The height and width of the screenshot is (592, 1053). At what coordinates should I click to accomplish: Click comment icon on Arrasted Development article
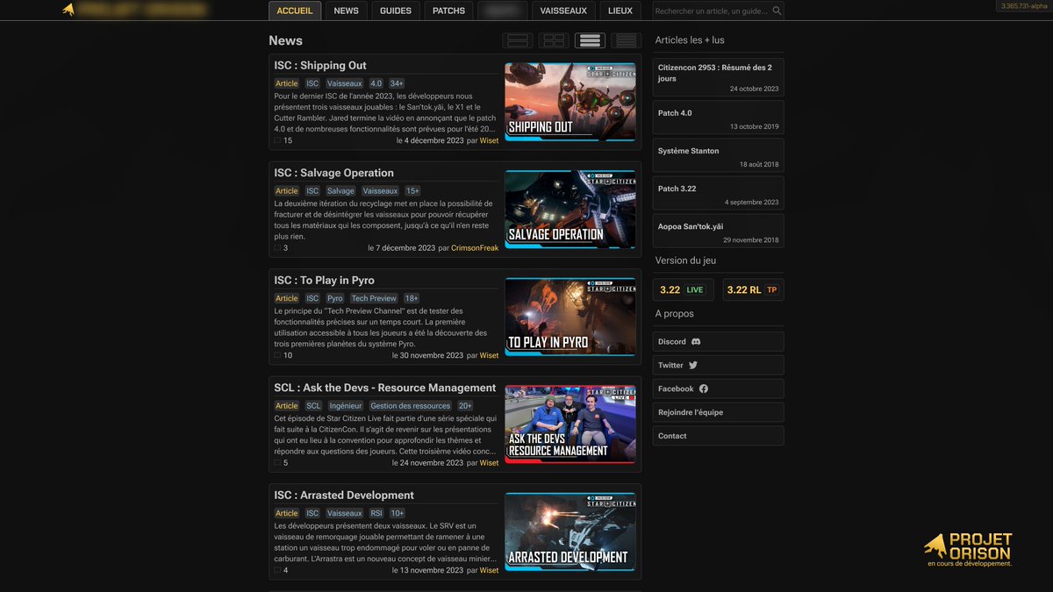278,570
